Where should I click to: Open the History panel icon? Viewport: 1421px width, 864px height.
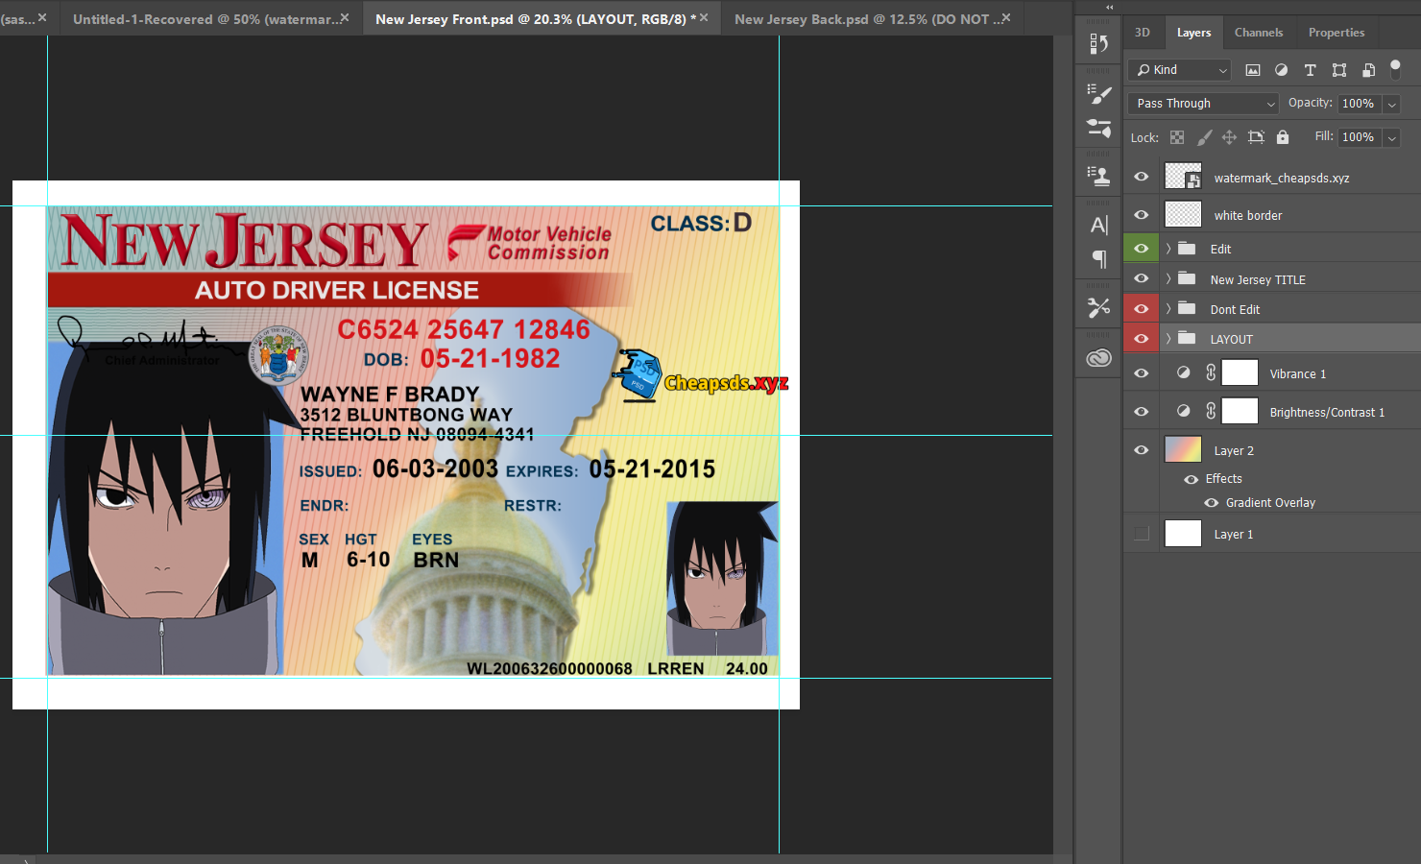click(1098, 44)
